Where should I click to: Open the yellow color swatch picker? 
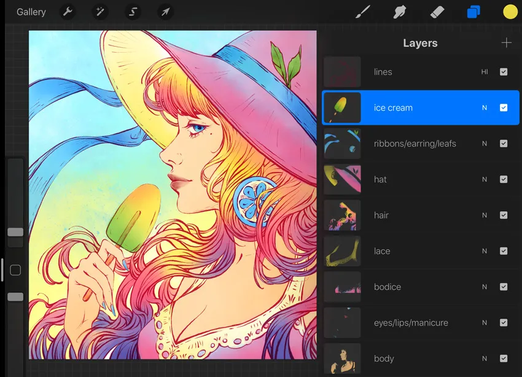pos(510,12)
